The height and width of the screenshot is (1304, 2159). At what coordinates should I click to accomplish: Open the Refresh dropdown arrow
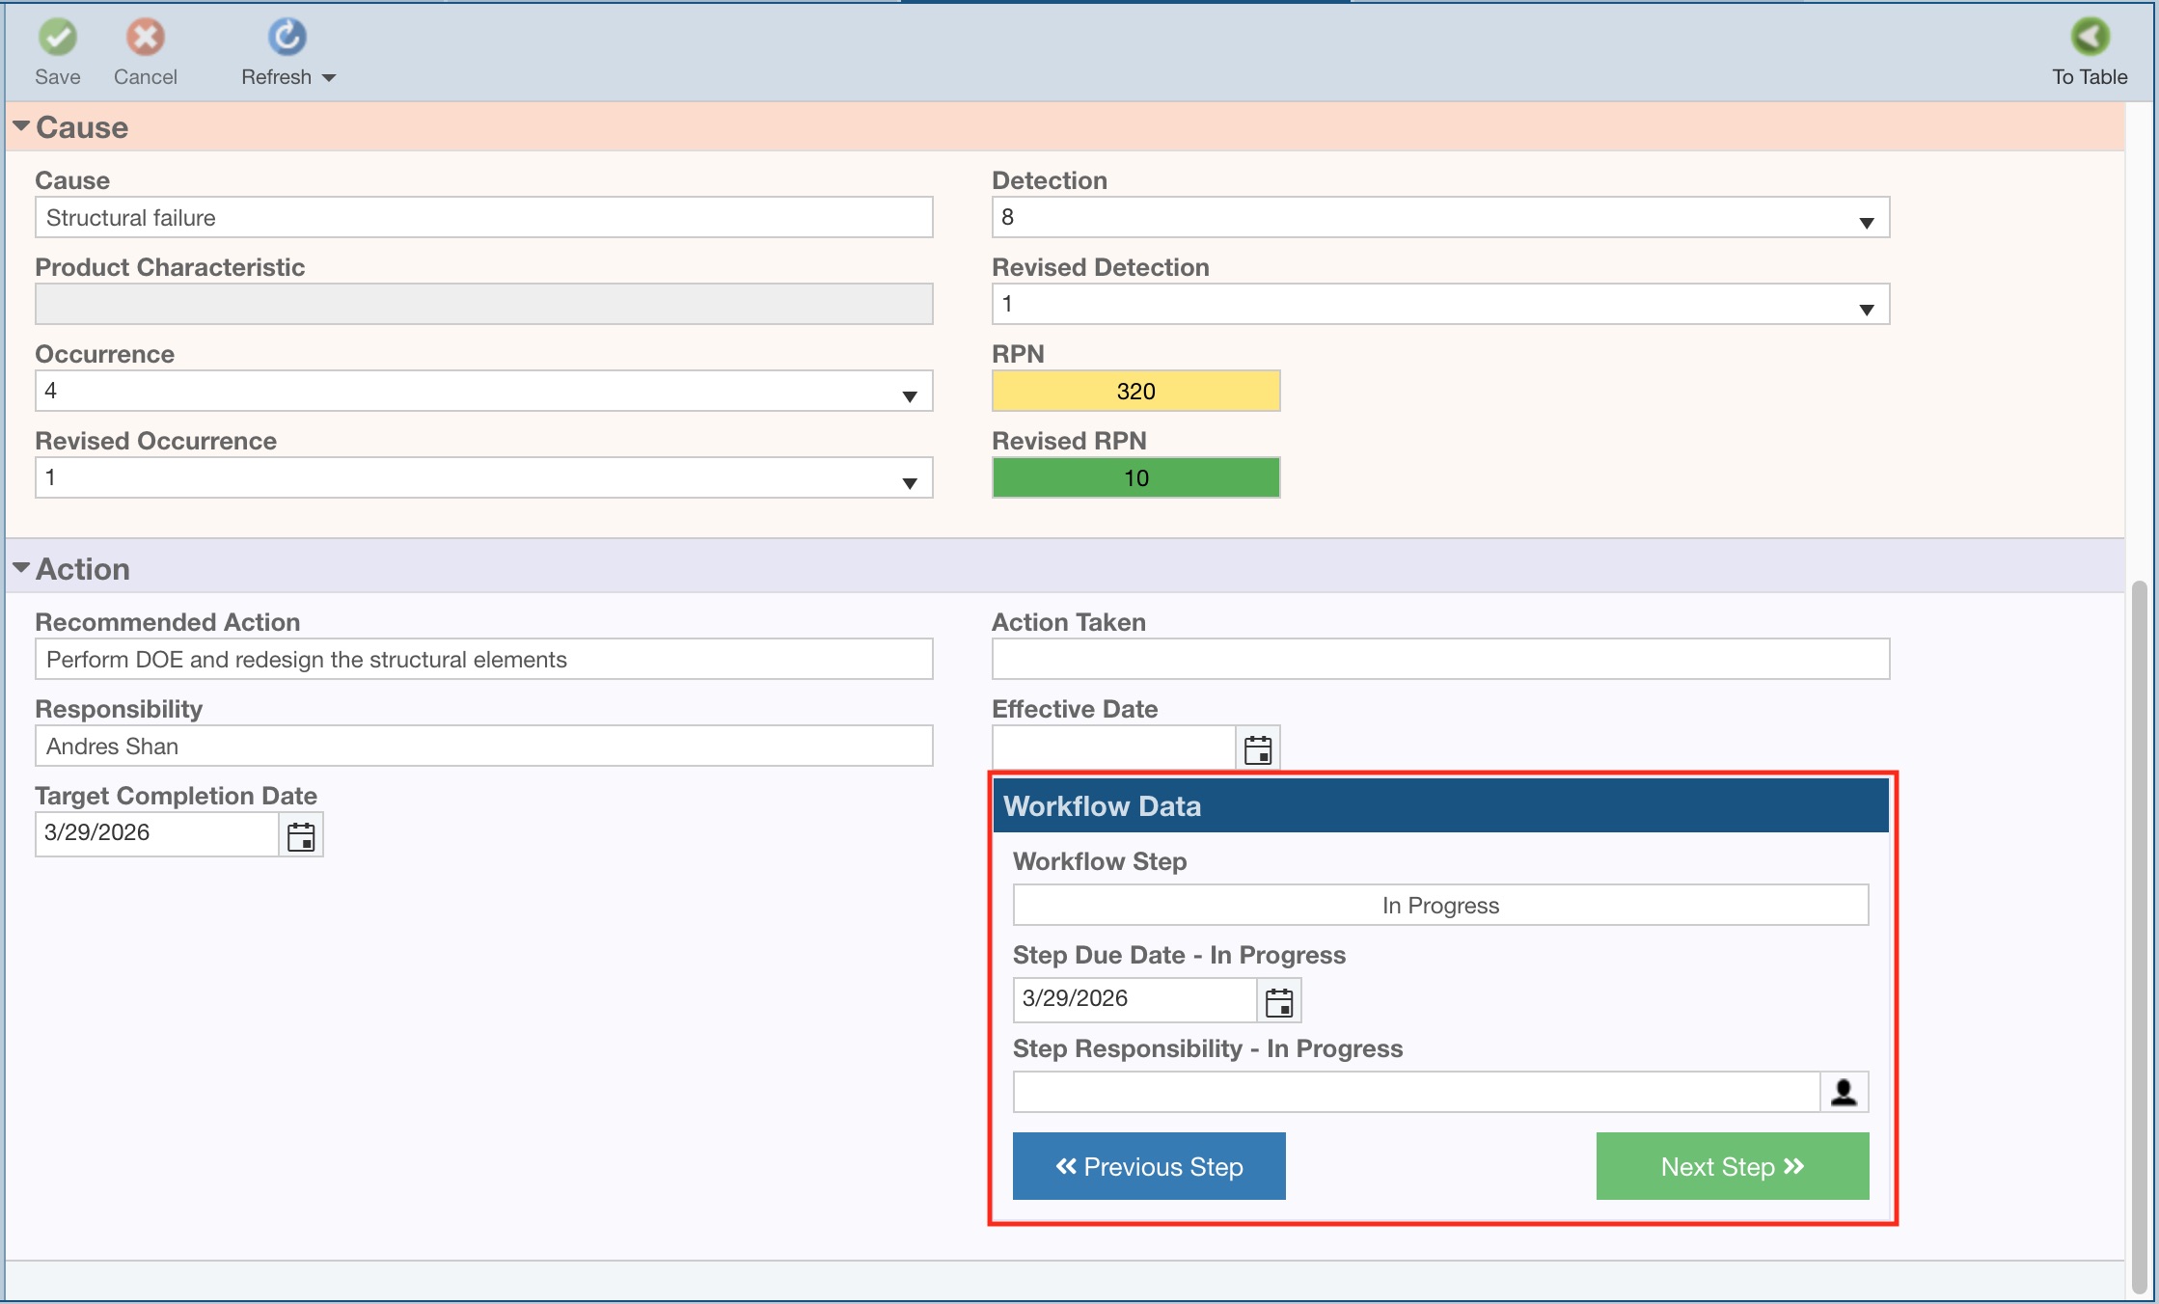329,78
